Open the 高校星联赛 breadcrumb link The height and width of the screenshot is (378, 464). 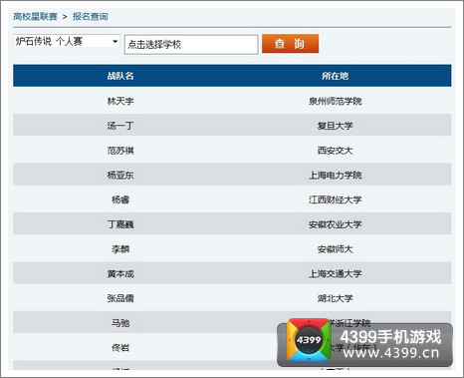[35, 16]
